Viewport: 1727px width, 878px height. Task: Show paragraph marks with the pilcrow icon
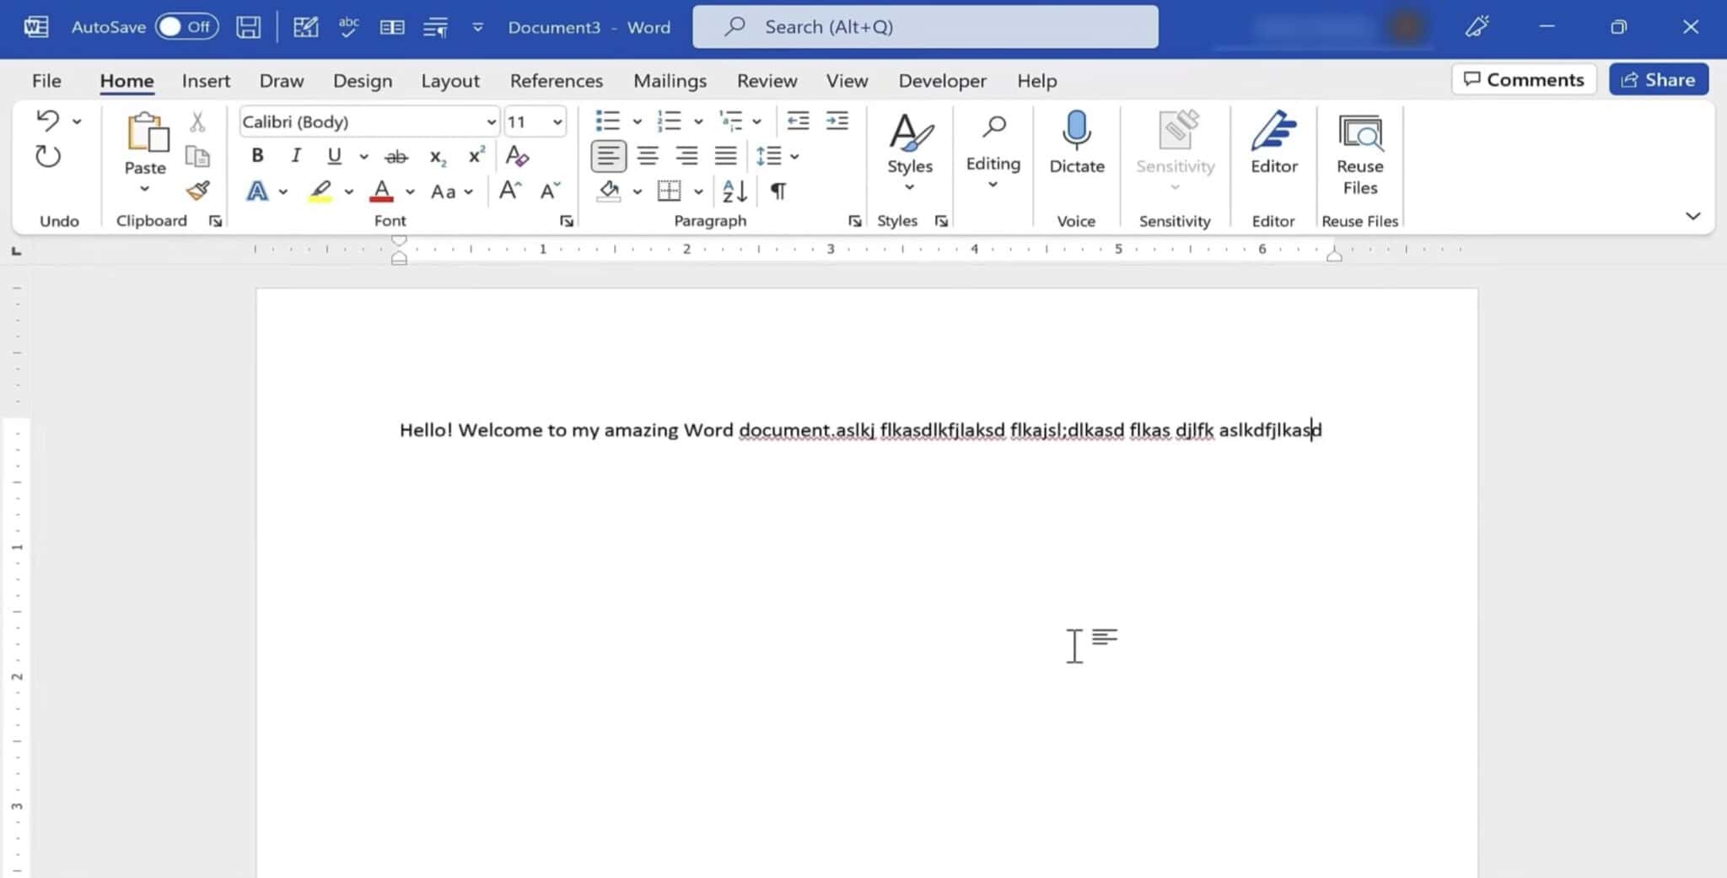(777, 191)
